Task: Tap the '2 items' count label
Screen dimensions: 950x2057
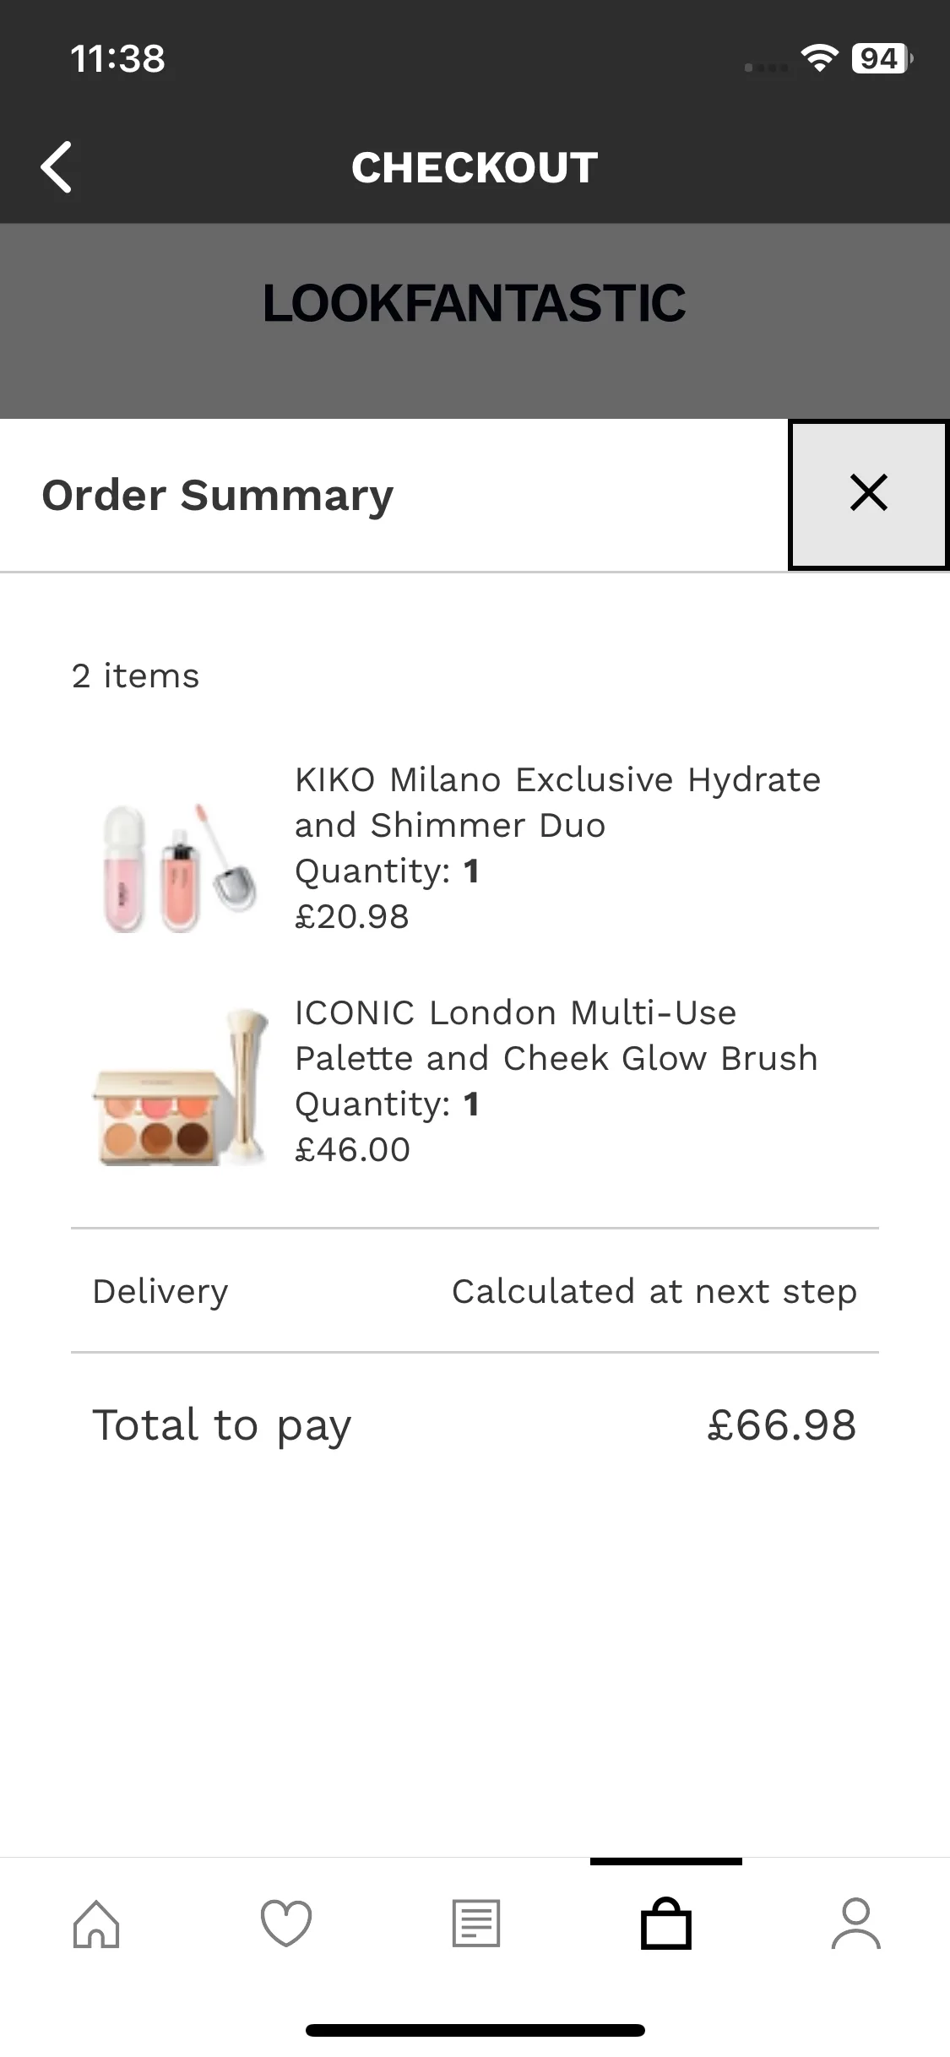Action: 136,676
